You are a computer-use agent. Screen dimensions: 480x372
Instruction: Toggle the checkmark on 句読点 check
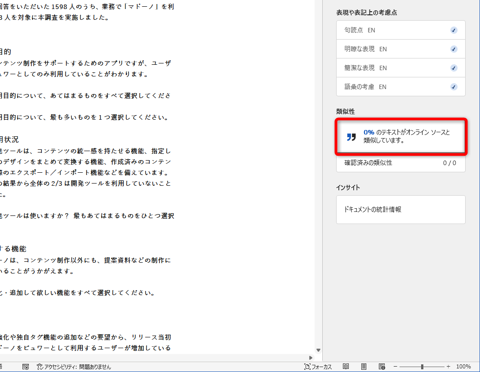click(x=453, y=30)
